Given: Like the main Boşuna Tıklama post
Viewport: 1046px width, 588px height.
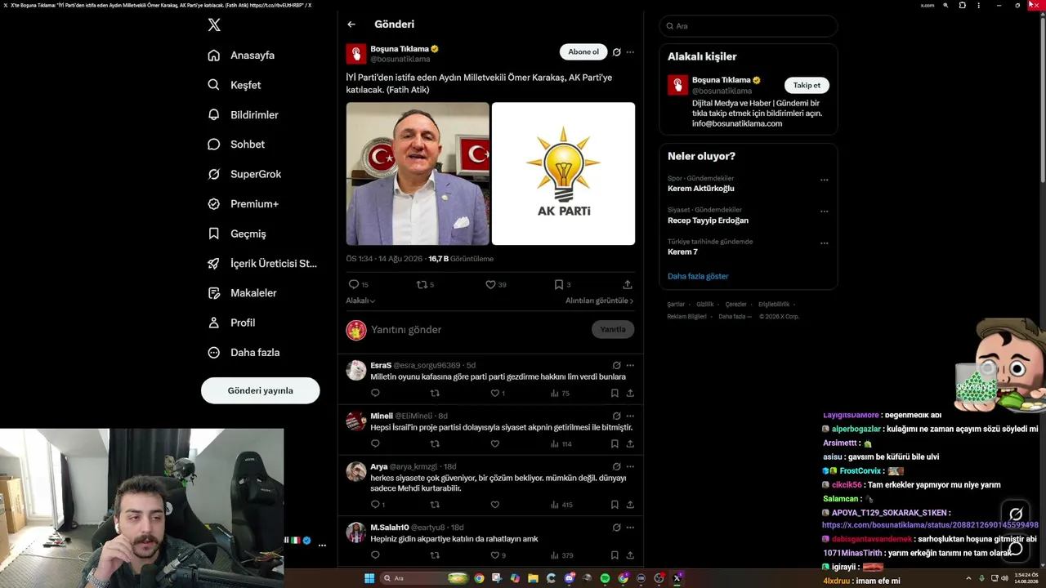Looking at the screenshot, I should tap(490, 284).
